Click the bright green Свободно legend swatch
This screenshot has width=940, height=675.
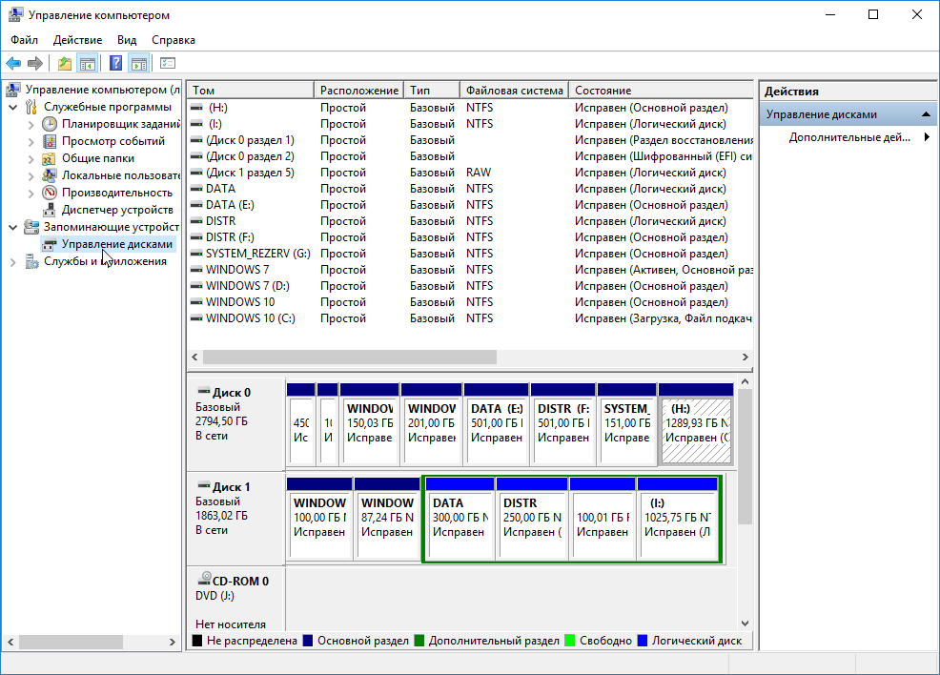click(569, 641)
